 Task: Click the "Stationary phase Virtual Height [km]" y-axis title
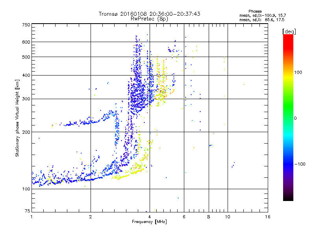pyautogui.click(x=17, y=118)
